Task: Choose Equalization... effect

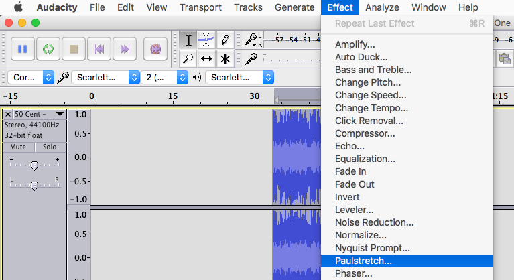Action: point(407,159)
